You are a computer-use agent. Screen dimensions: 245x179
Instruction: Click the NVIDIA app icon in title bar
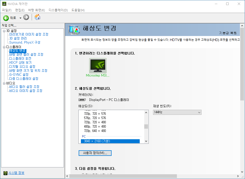pos(4,4)
